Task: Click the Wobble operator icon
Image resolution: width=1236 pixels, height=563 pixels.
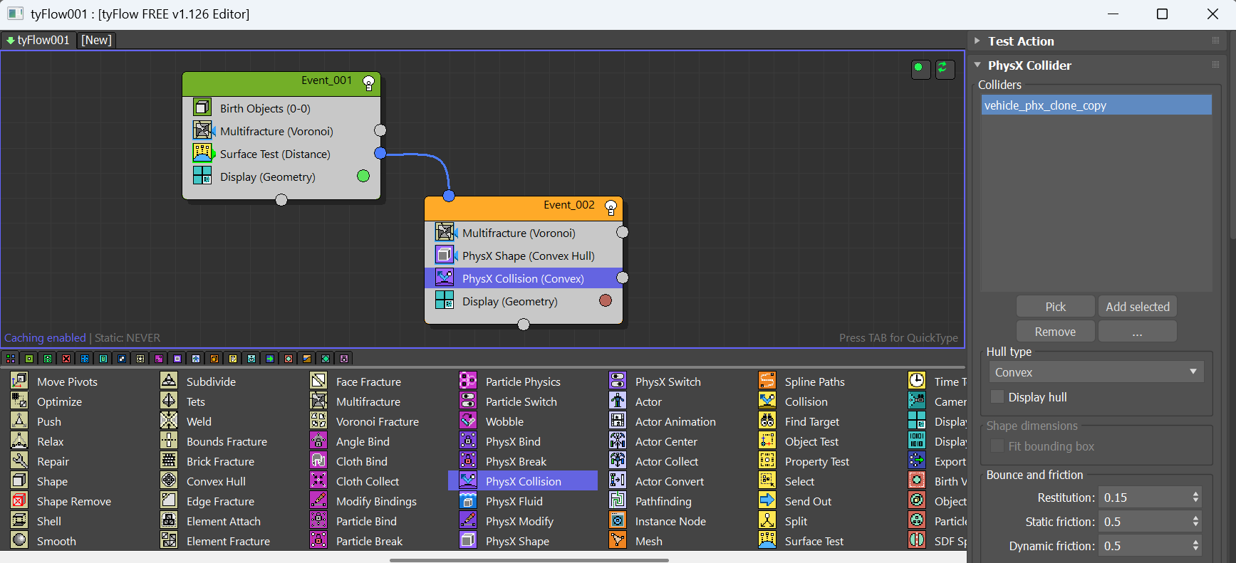Action: [468, 421]
